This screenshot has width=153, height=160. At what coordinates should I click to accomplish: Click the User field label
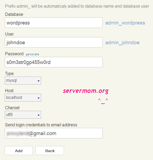(9, 34)
